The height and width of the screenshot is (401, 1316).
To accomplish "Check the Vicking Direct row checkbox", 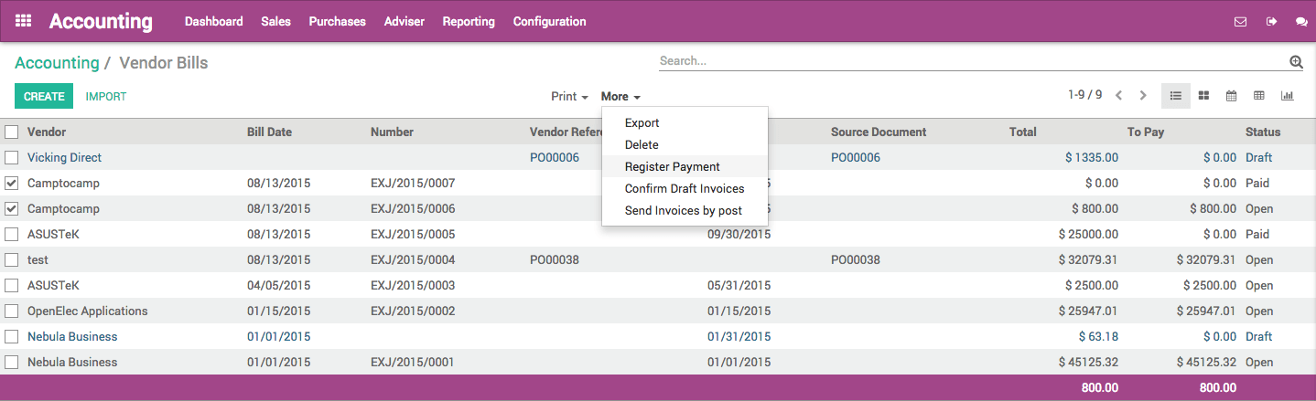I will pos(12,158).
